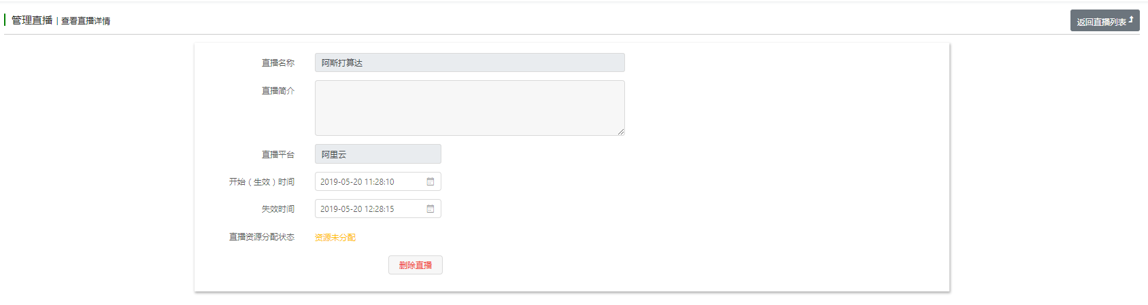1148x305 pixels.
Task: Click the start time date field
Action: (371, 181)
